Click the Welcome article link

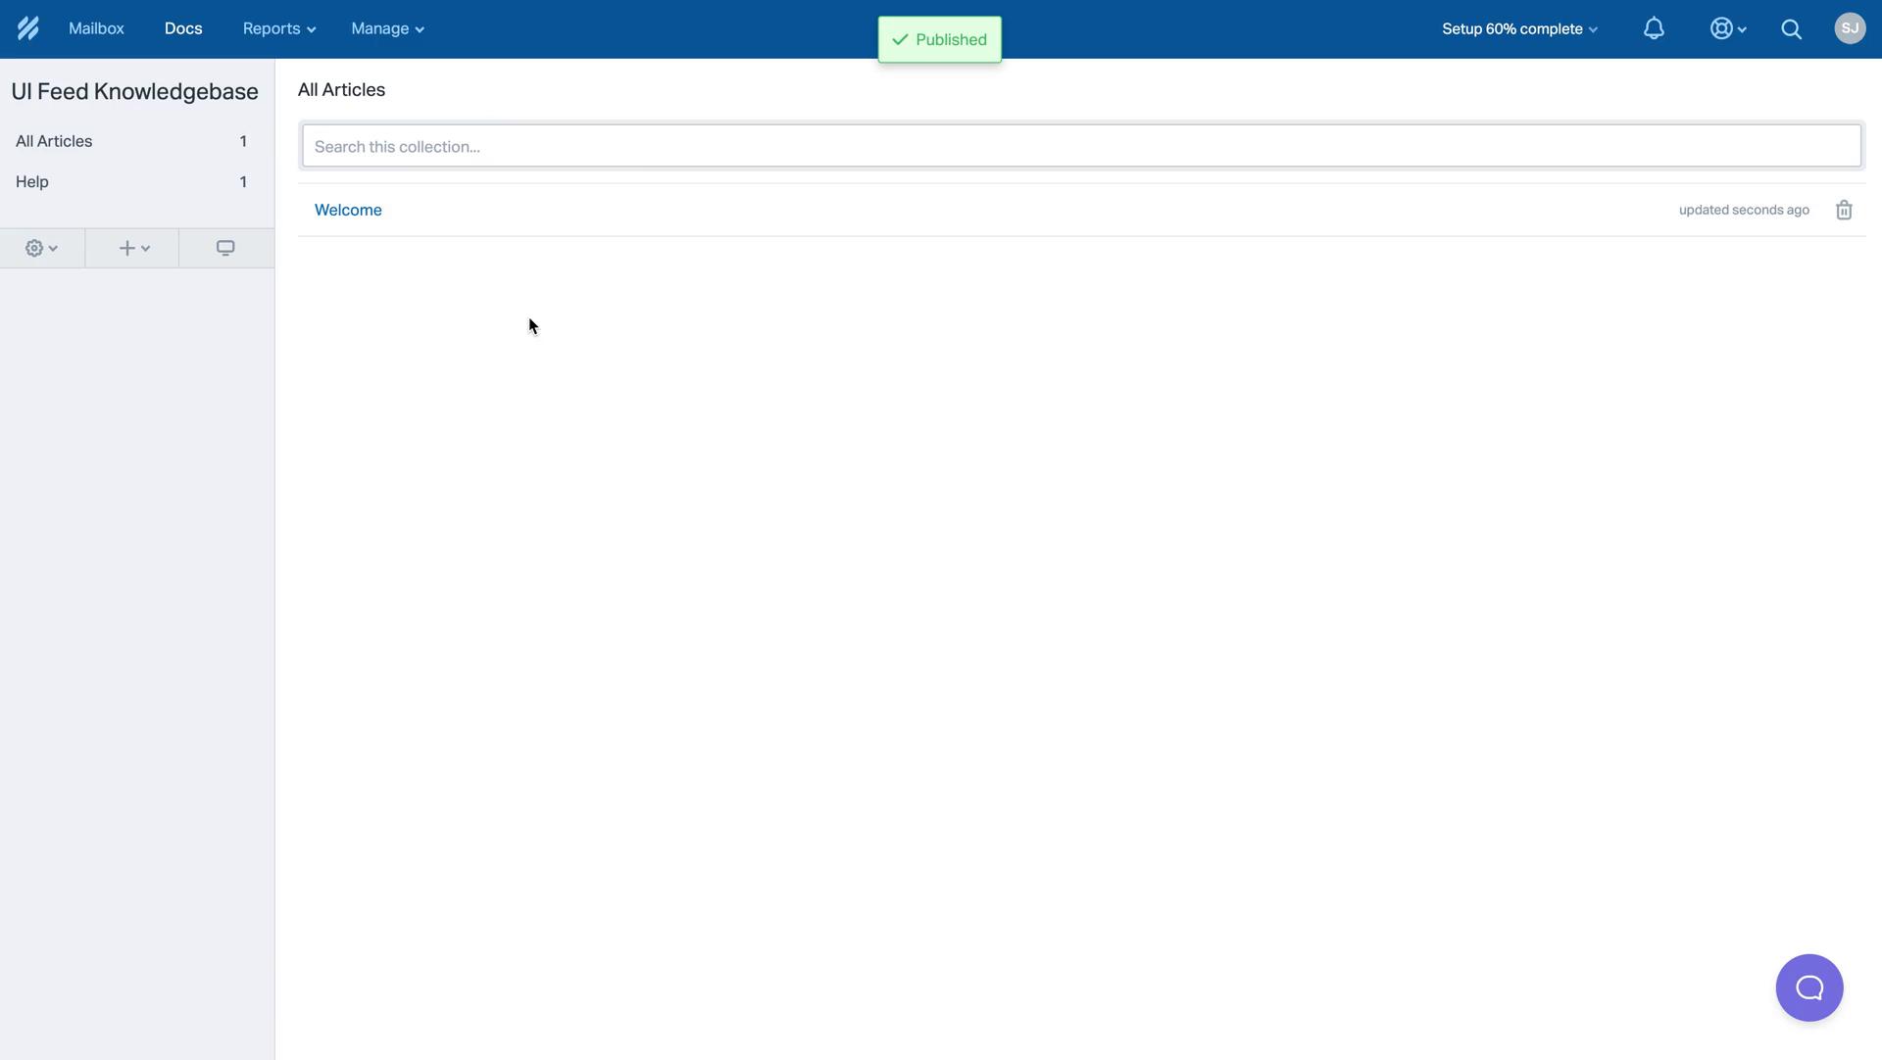point(348,211)
